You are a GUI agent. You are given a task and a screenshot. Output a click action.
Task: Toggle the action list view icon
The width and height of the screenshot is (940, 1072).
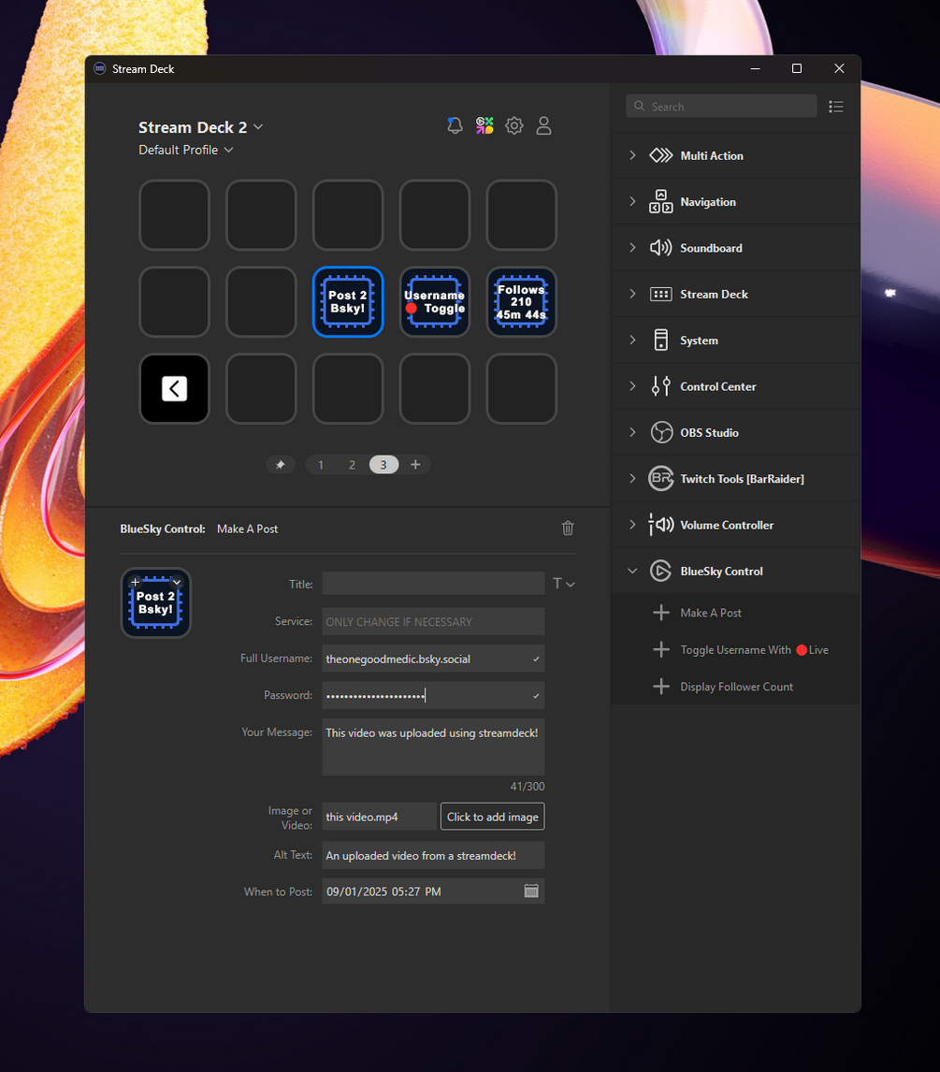835,107
